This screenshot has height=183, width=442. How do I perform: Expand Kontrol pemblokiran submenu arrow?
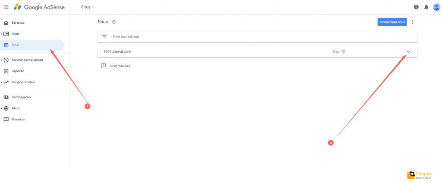[1, 60]
